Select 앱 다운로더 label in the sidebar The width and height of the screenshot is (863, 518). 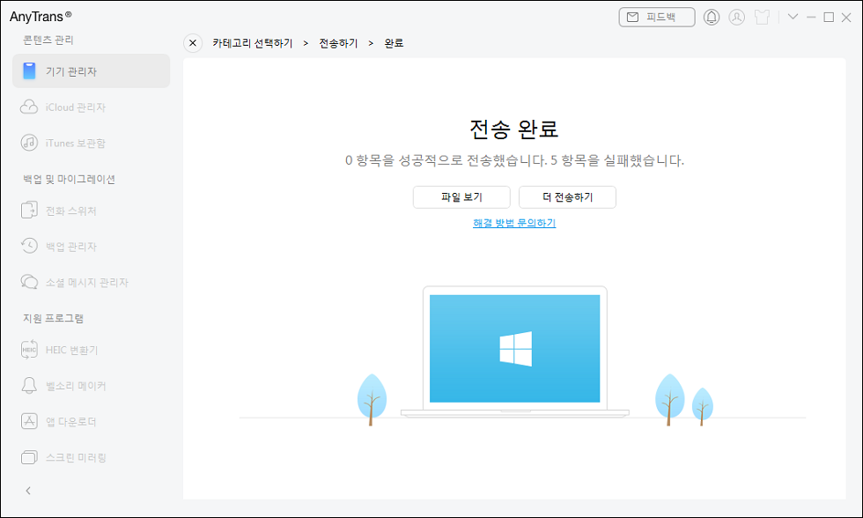coord(71,422)
